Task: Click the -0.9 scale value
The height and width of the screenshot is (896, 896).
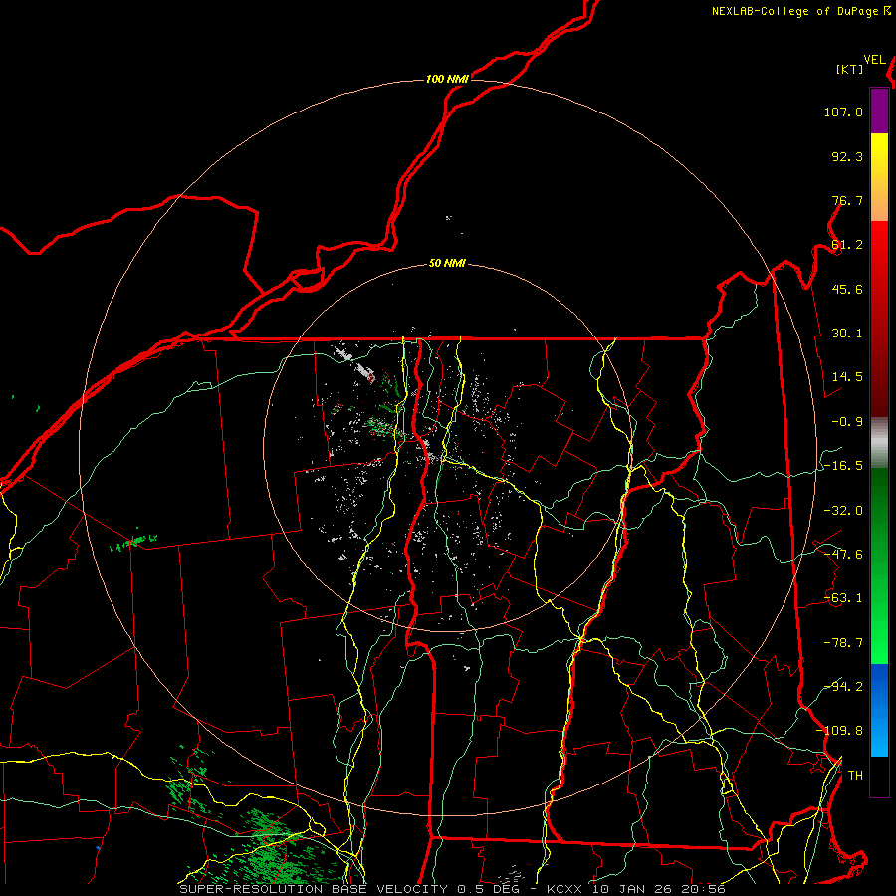Action: click(847, 422)
